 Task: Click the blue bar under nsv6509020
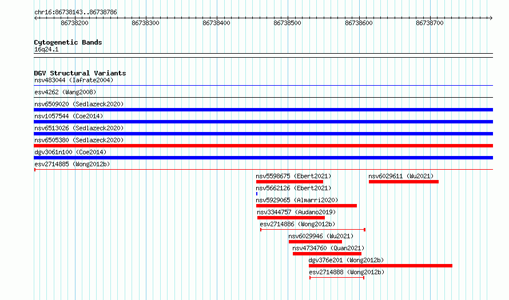pos(263,110)
